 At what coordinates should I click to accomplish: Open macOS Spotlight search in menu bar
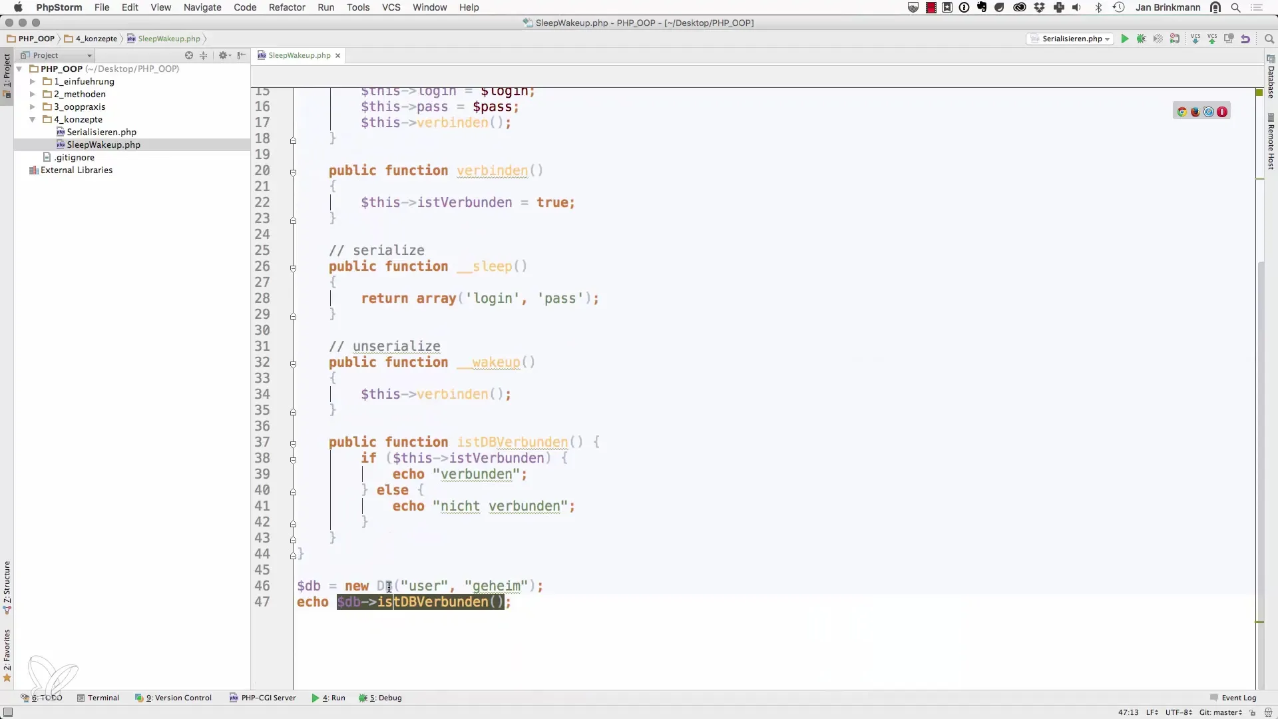[x=1236, y=7]
